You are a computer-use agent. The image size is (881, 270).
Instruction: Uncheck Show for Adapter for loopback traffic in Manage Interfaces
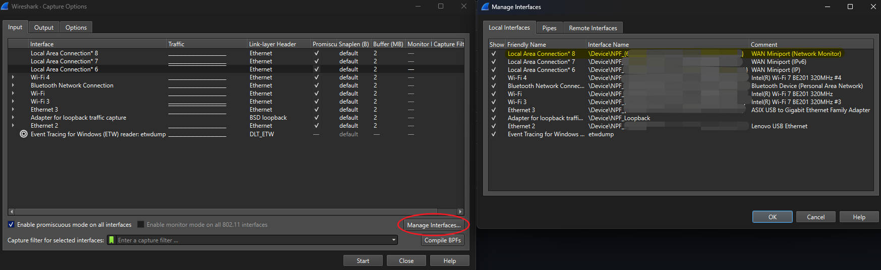click(x=494, y=118)
